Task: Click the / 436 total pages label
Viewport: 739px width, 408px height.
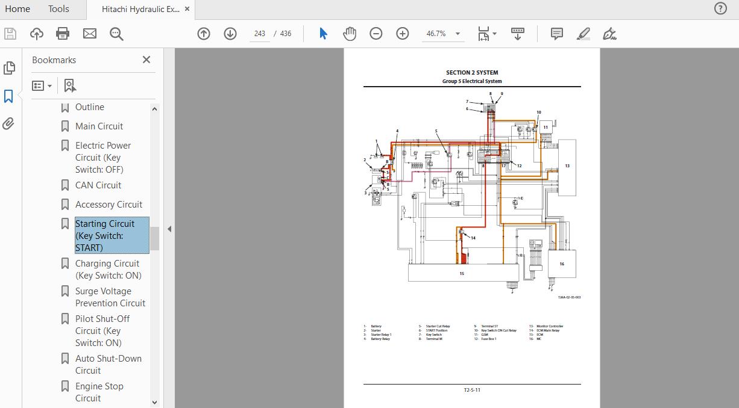Action: pos(283,34)
